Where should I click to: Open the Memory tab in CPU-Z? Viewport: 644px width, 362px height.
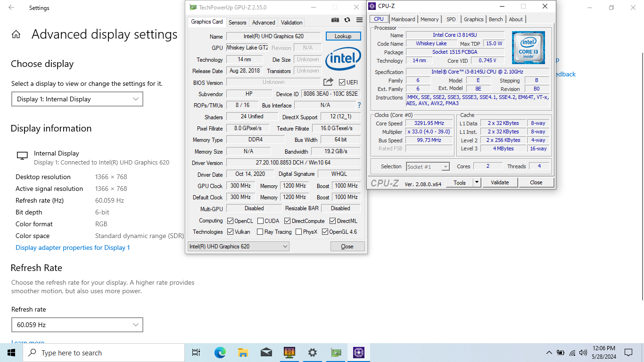[x=429, y=19]
